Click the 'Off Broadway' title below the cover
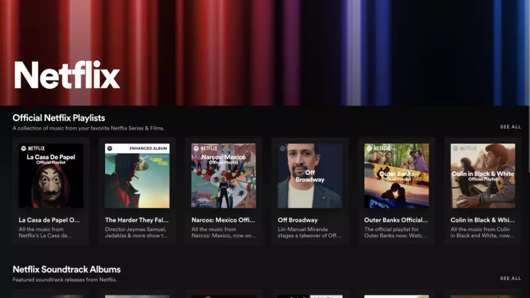Viewport: 530px width, 298px height. [x=297, y=220]
